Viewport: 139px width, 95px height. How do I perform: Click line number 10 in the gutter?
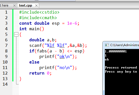[x=5, y=62]
